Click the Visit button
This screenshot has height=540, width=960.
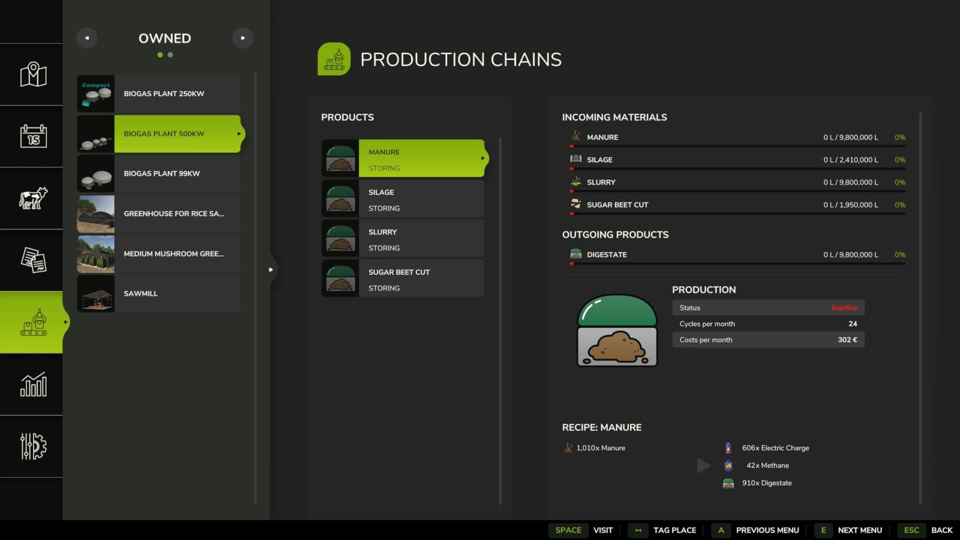[583, 530]
